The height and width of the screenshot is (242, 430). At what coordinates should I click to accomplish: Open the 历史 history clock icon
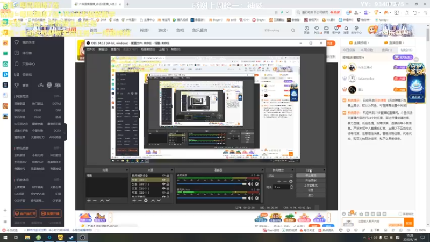pos(306,30)
